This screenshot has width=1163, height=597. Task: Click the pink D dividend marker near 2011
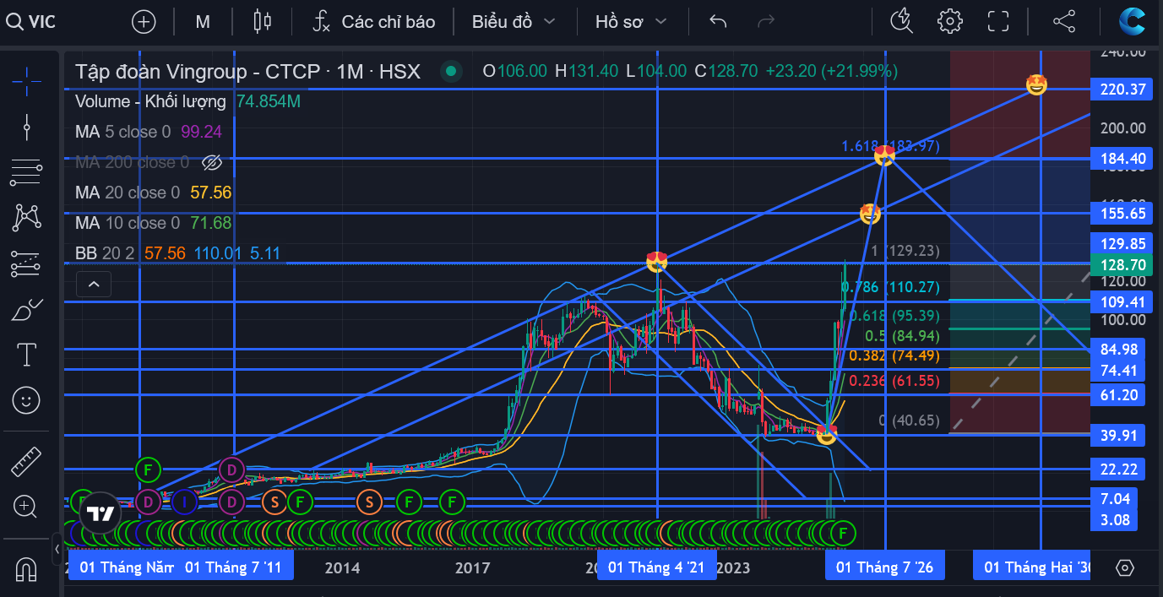click(231, 469)
